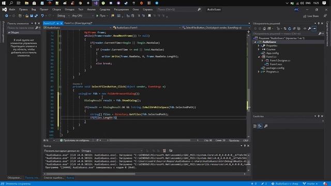Screen dimensions: 331x186
Task: Click the Save All toolbar icon
Action: pos(36,16)
